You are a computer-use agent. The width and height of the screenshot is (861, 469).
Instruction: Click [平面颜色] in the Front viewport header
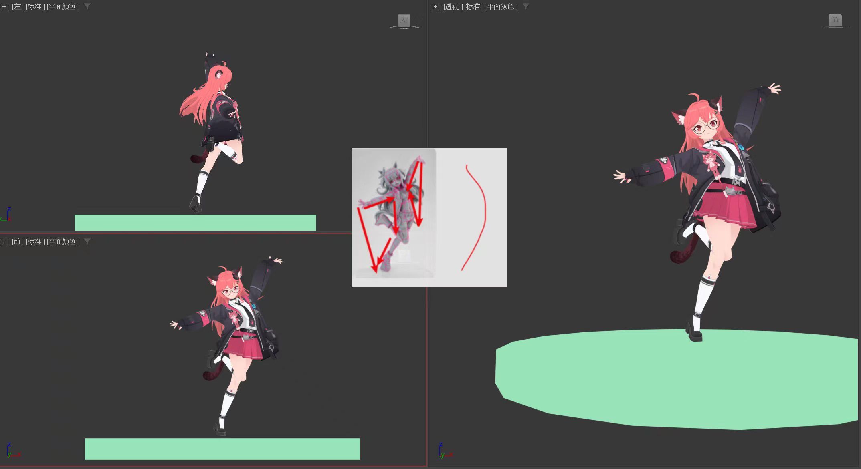63,242
